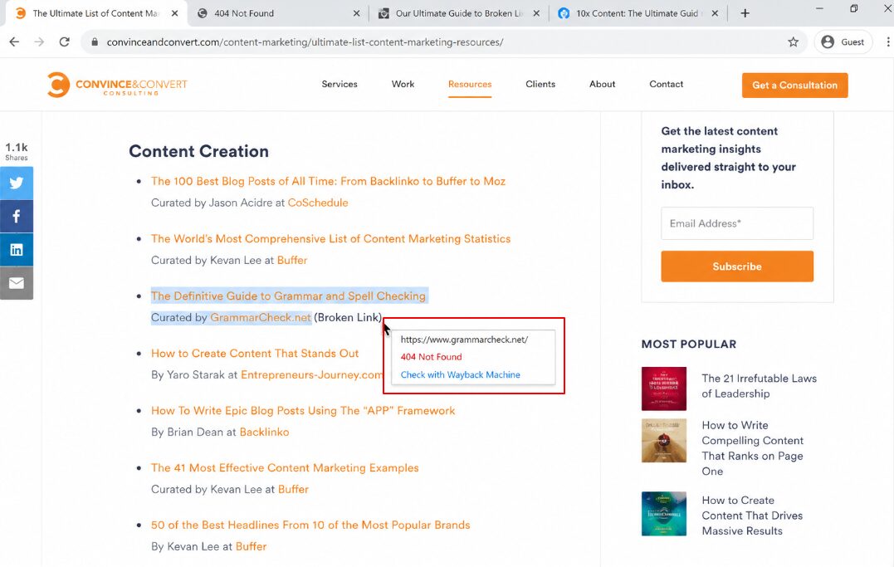The height and width of the screenshot is (567, 894).
Task: Open the Guest profile menu
Action: 843,42
